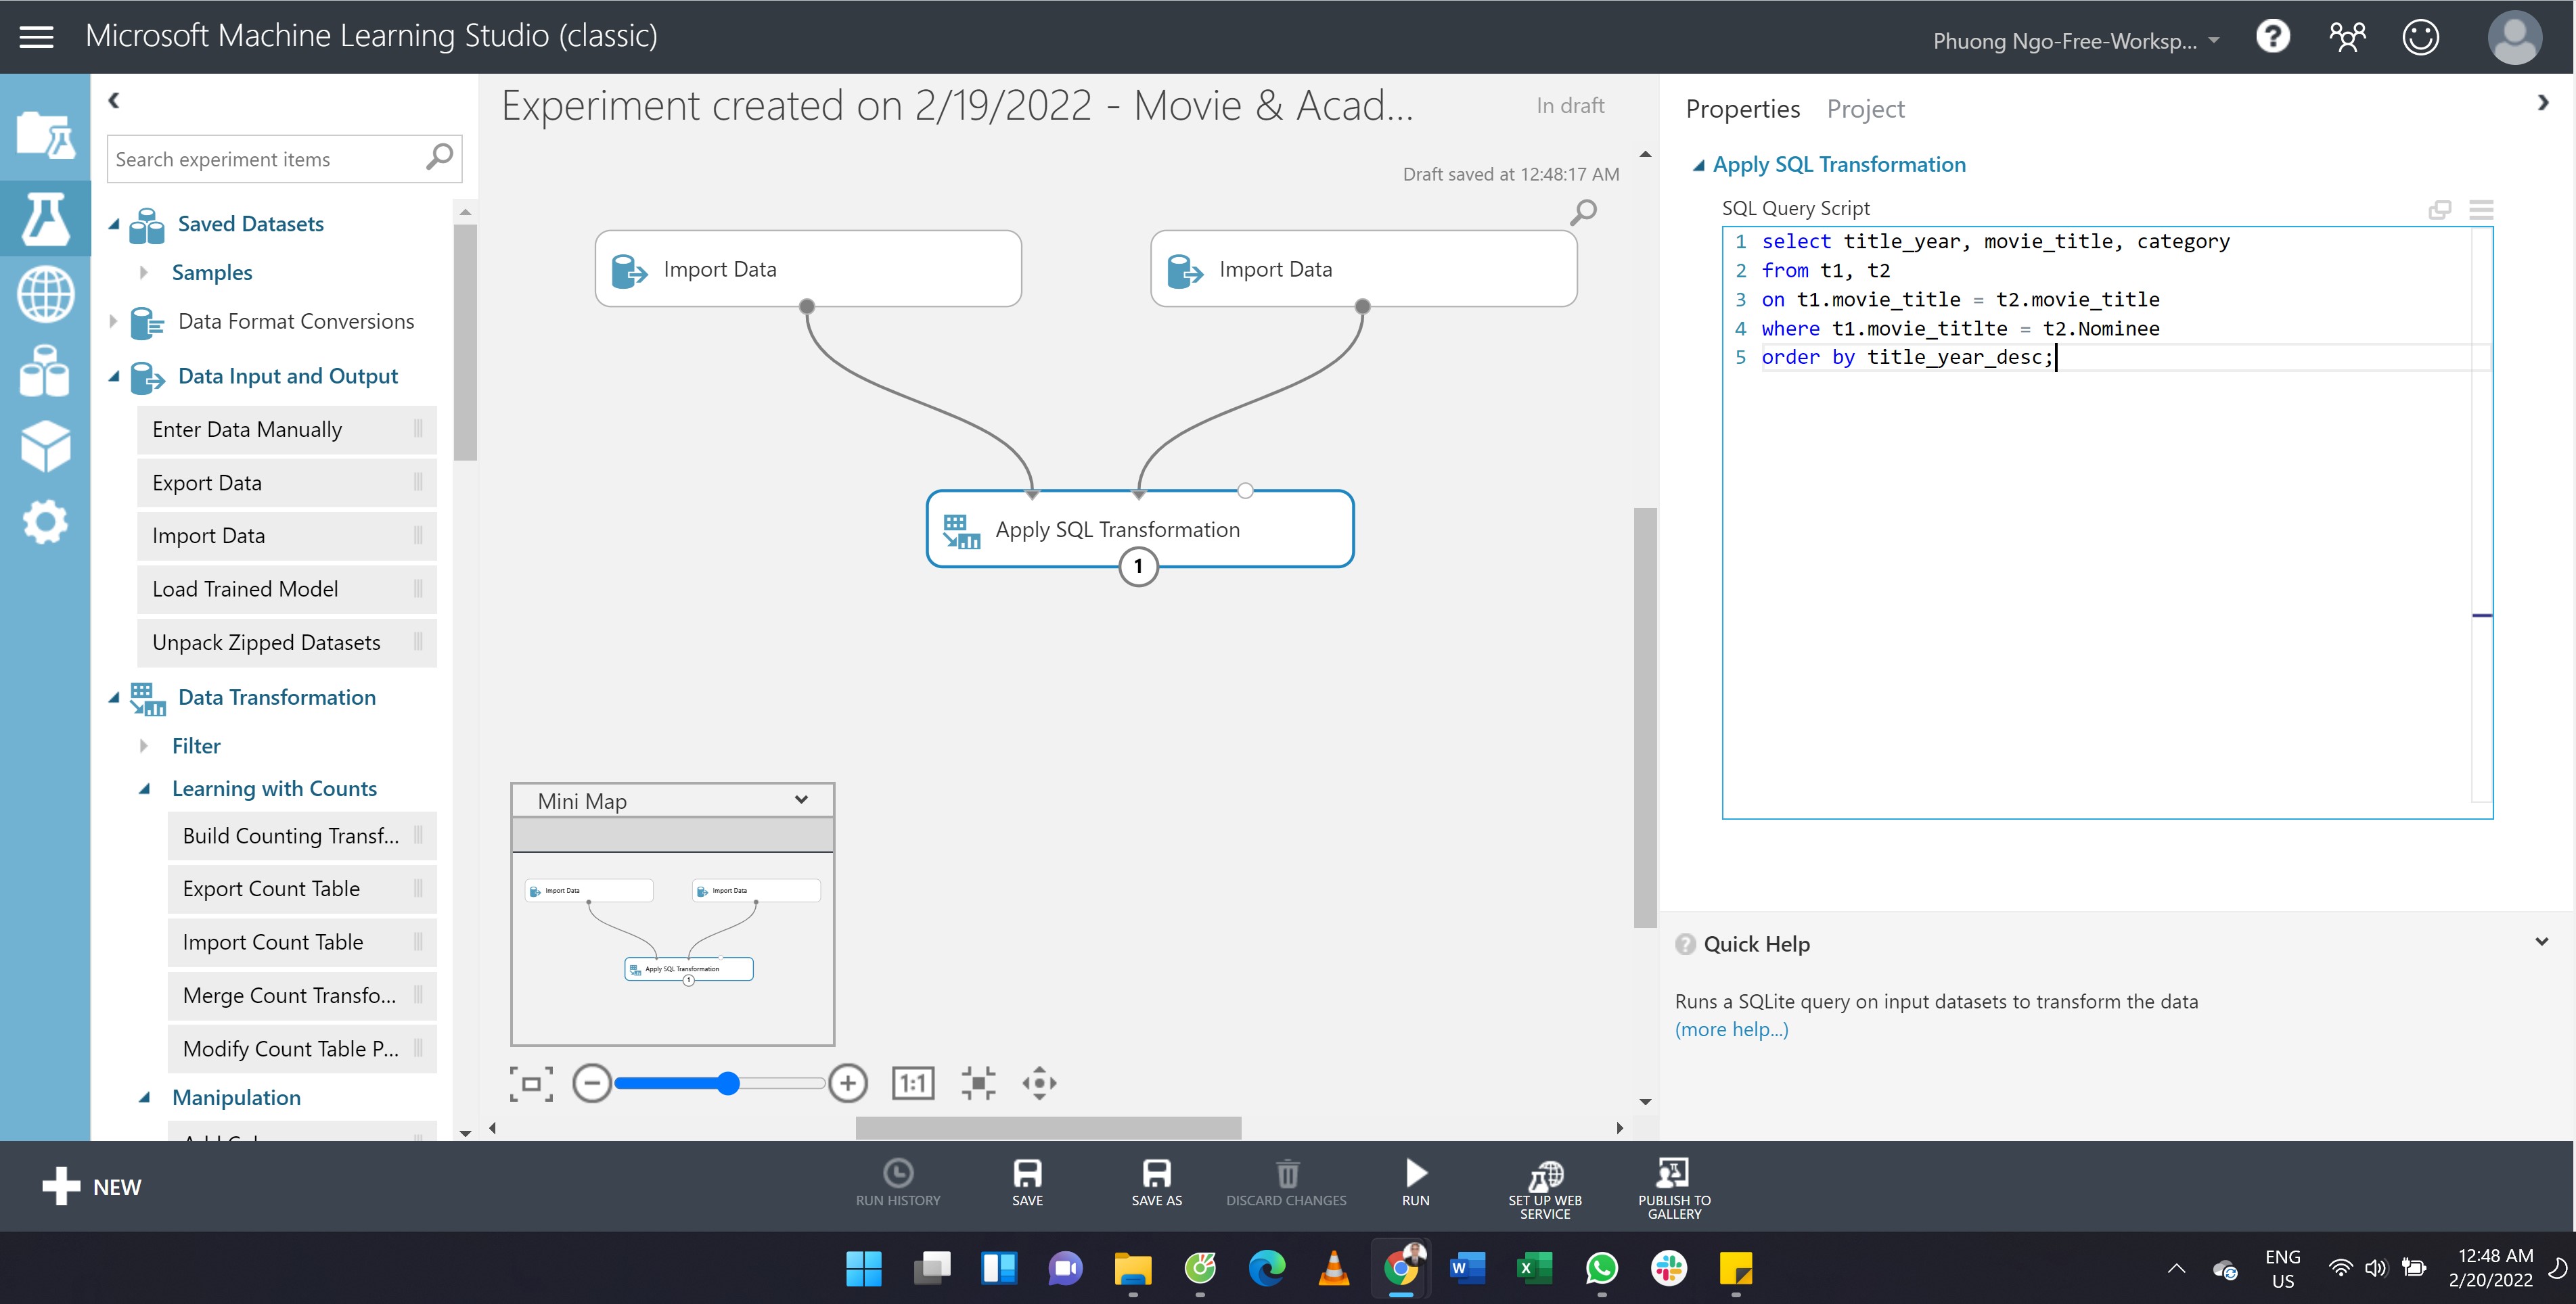This screenshot has width=2576, height=1304.
Task: Click the feedback smiley icon
Action: [2420, 37]
